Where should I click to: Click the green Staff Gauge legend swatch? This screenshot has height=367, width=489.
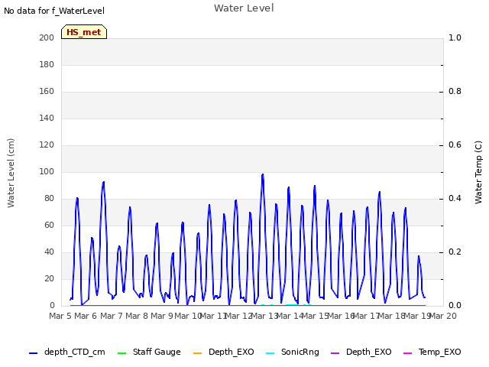tap(121, 353)
